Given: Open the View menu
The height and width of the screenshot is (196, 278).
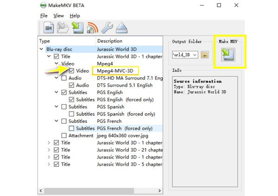Looking at the screenshot, I should click(58, 16).
